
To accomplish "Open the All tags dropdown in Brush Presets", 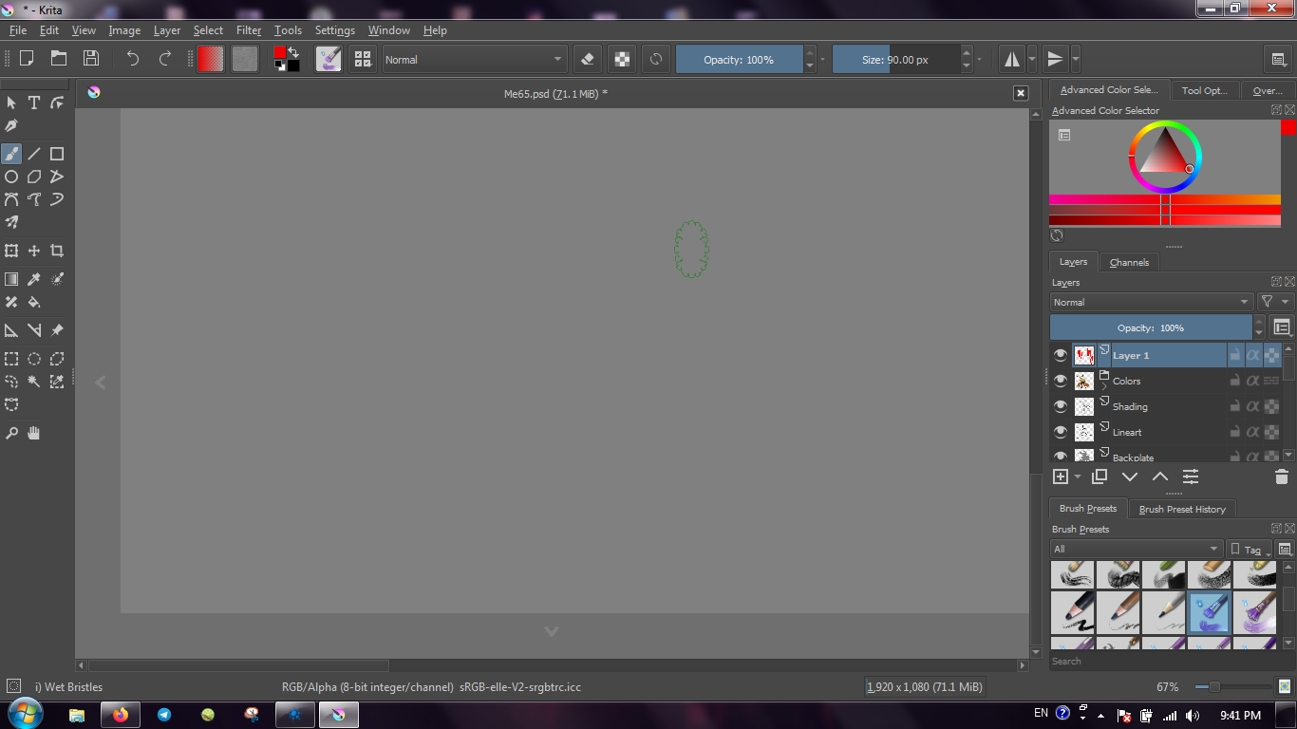I will coord(1136,549).
